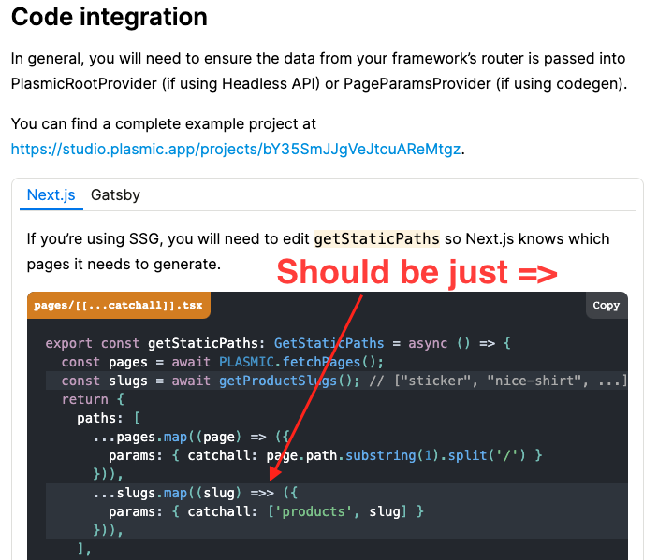Switch to the Gatsby tab
The height and width of the screenshot is (560, 658).
[x=115, y=195]
